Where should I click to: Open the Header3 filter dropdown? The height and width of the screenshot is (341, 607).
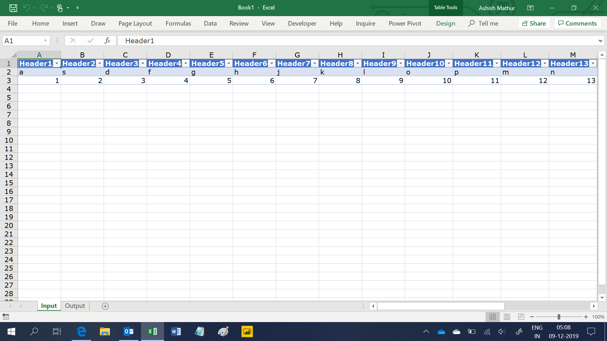[143, 63]
